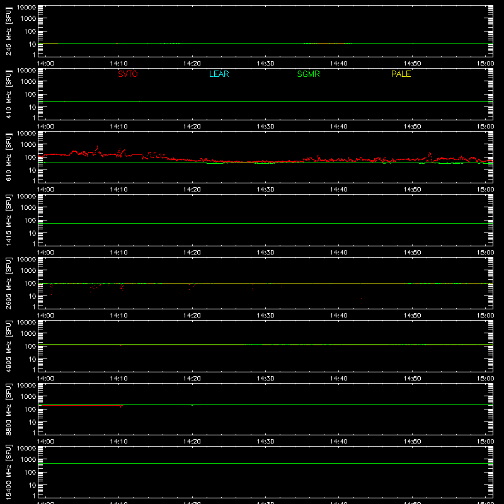Click the 10 tick on 4995 MHz axis
This screenshot has height=504, width=504.
[x=32, y=359]
